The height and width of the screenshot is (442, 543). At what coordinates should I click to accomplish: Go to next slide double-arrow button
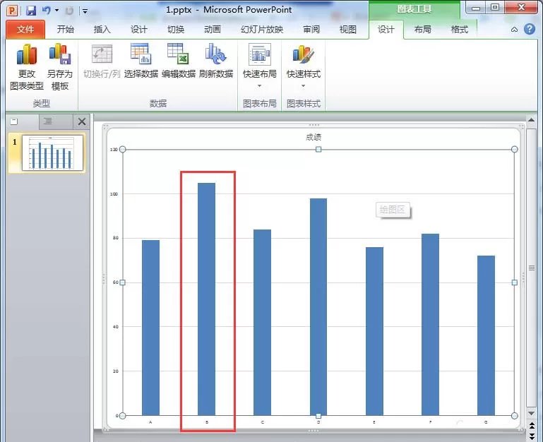click(532, 436)
